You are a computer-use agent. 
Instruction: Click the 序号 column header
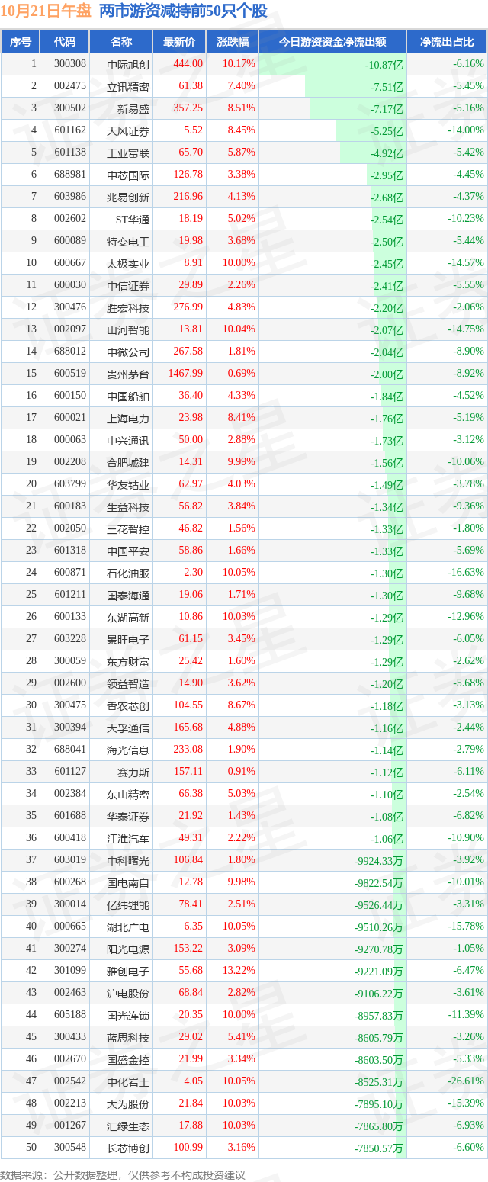21,42
